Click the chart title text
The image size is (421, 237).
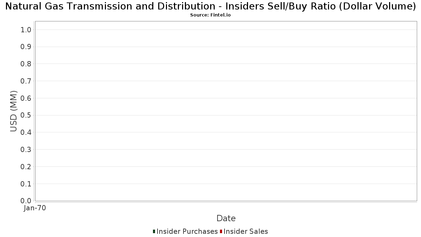point(210,6)
